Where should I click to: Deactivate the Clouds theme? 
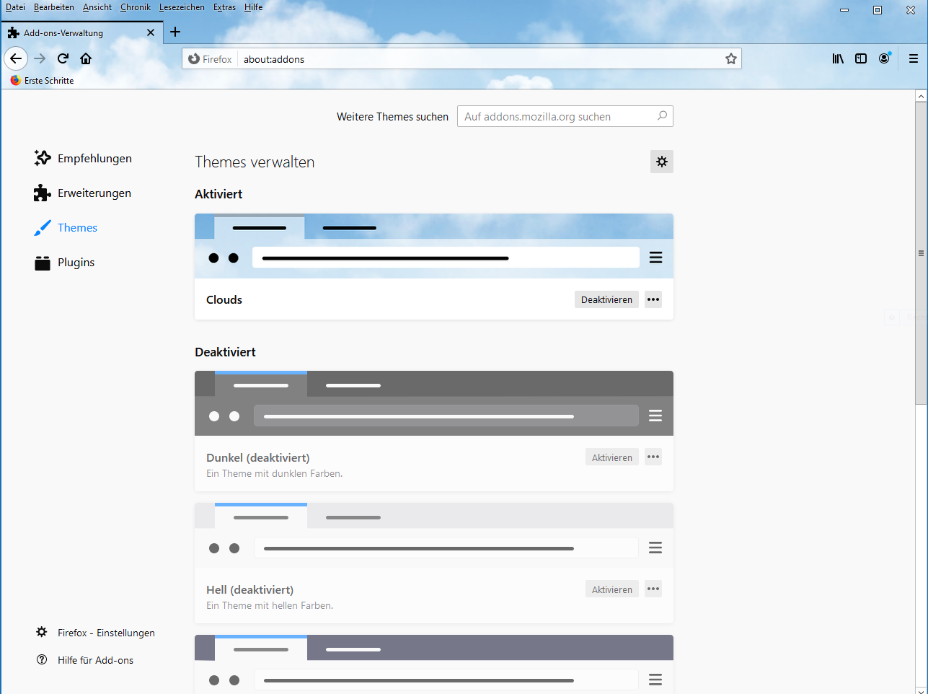pos(606,299)
